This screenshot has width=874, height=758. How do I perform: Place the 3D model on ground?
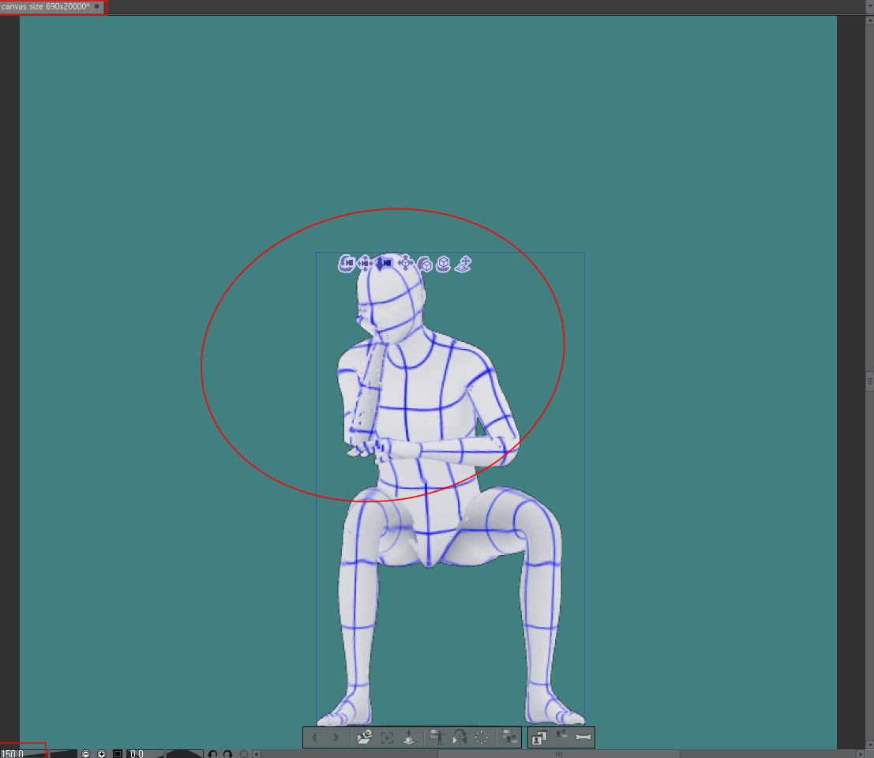click(409, 738)
